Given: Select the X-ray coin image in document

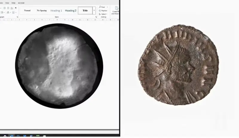Looking at the screenshot, I should coord(59,66).
